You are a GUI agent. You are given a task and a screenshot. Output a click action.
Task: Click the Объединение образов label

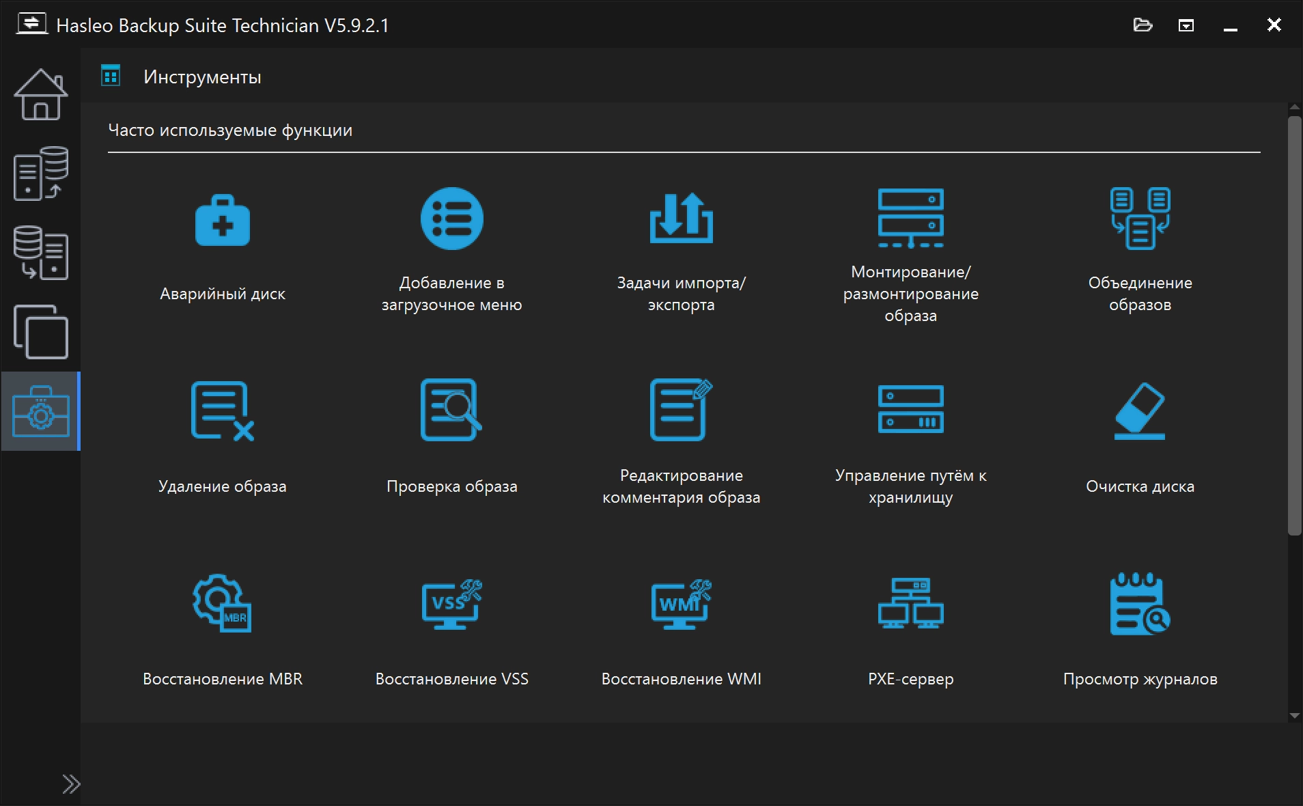tap(1140, 294)
